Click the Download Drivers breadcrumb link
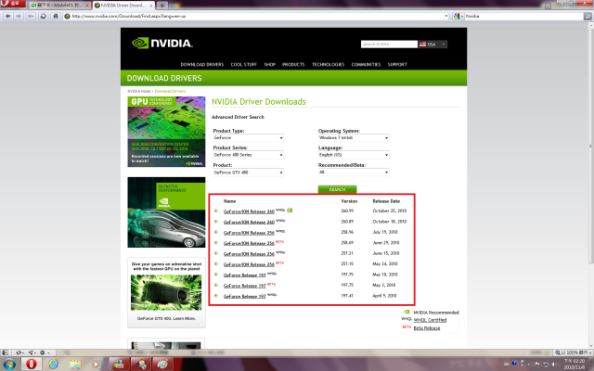594x371 pixels. click(x=170, y=91)
